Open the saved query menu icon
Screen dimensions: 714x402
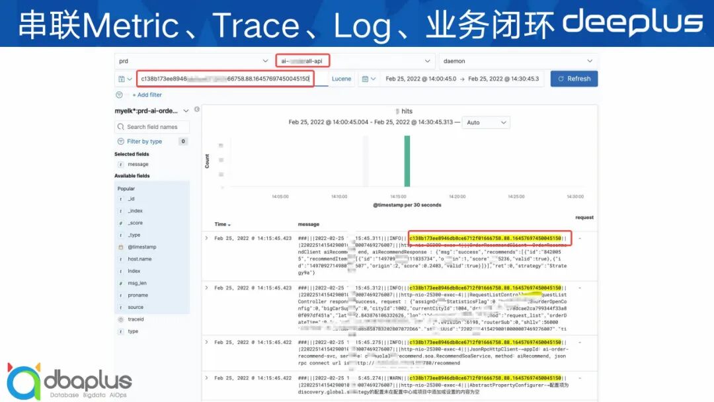point(124,79)
